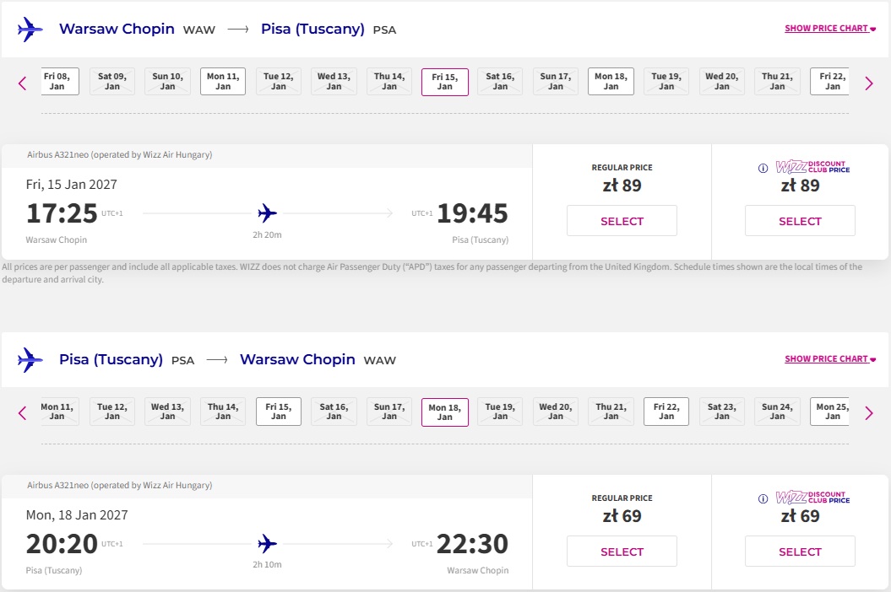Click airplane icon next to Pisa (Tuscany) heading
The width and height of the screenshot is (891, 592).
click(30, 359)
